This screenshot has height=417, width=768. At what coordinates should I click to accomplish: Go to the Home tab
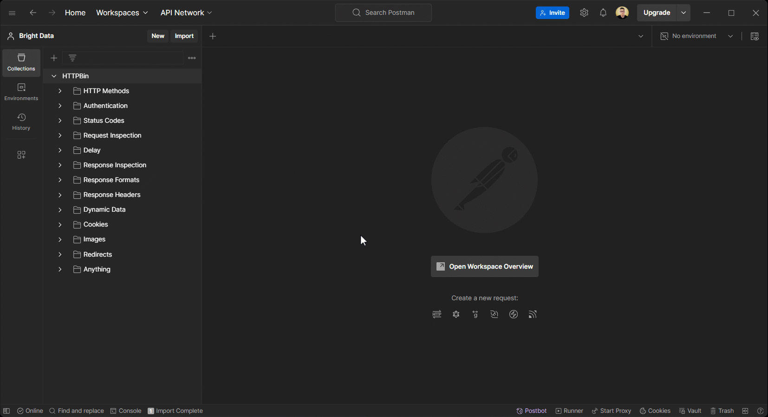[x=75, y=13]
